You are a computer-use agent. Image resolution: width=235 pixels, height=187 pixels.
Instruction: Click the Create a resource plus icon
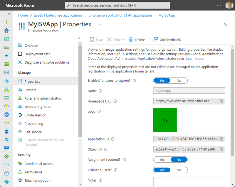[6, 22]
